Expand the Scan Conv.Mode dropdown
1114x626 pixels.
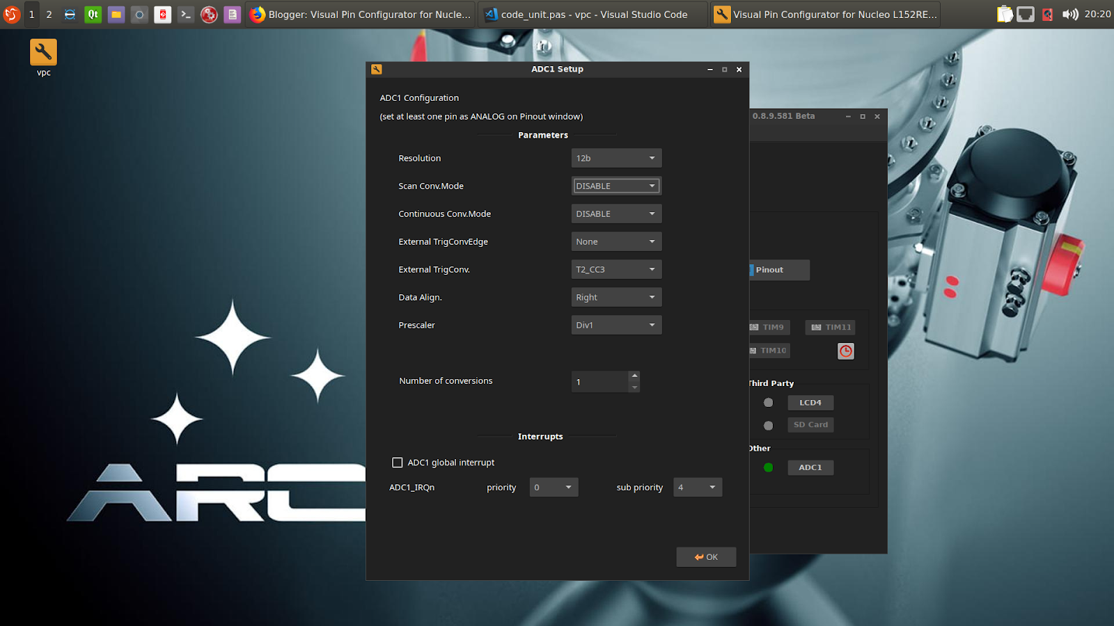(616, 186)
